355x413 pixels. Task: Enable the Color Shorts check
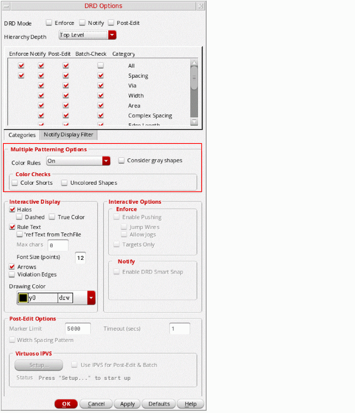point(15,183)
